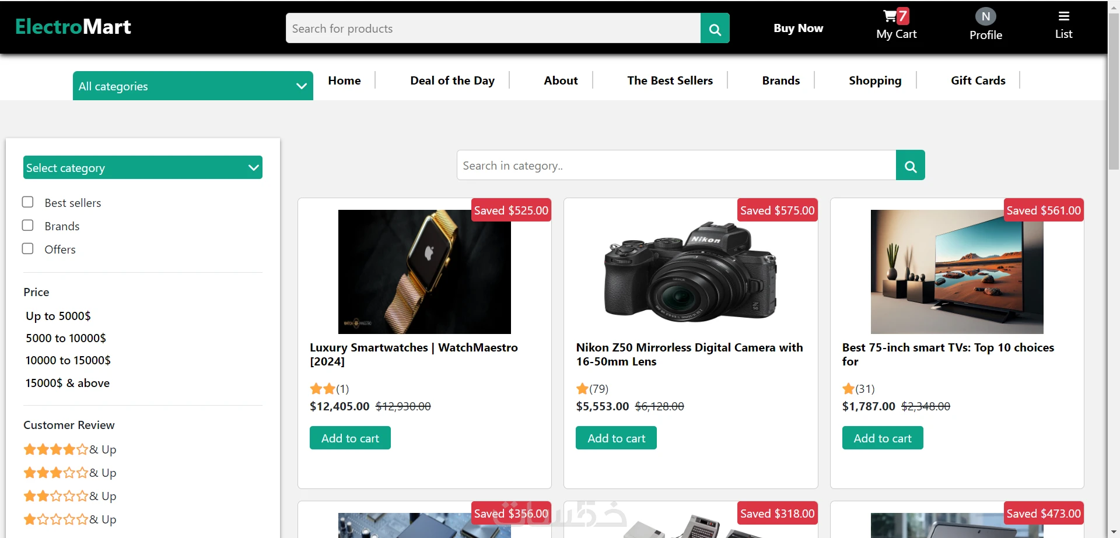The width and height of the screenshot is (1120, 538).
Task: Expand the All categories dropdown
Action: pos(192,86)
